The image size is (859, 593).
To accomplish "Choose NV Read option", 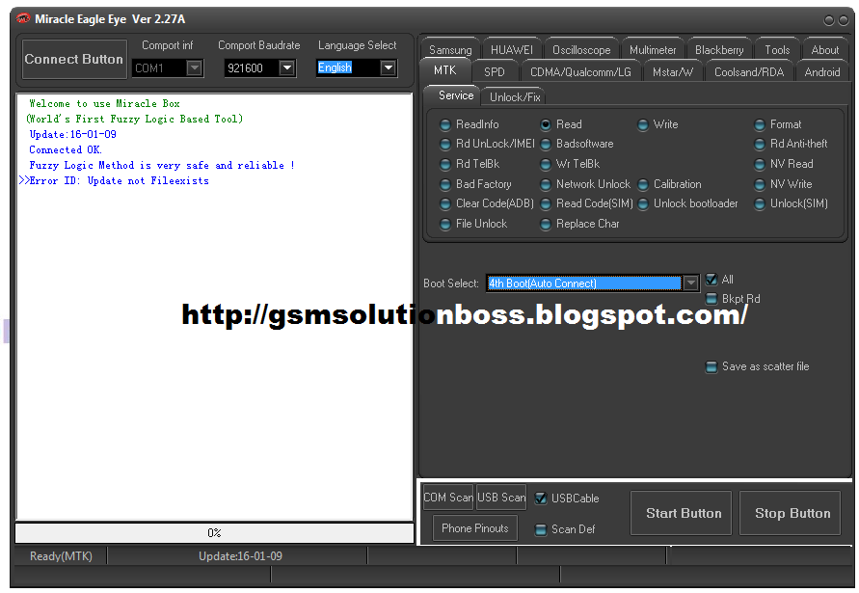I will coord(784,164).
